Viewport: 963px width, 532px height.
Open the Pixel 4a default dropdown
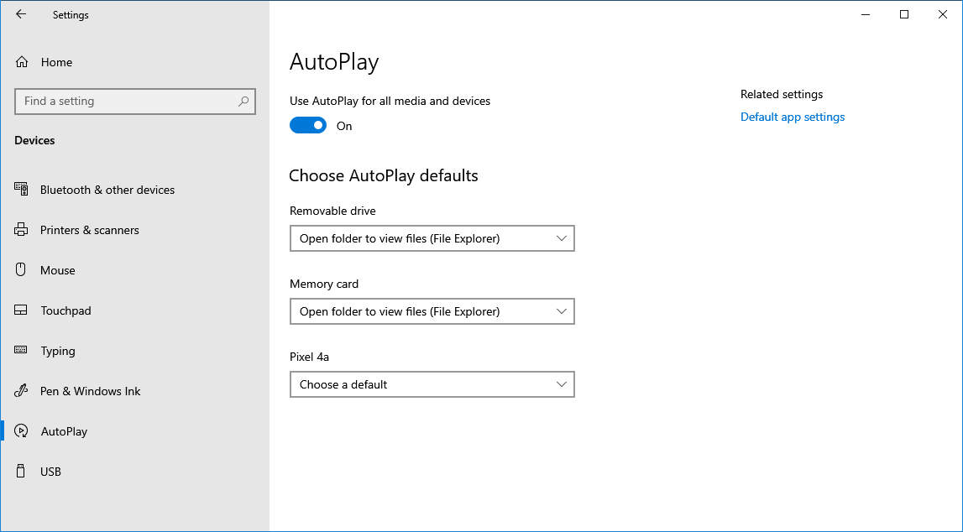(432, 384)
